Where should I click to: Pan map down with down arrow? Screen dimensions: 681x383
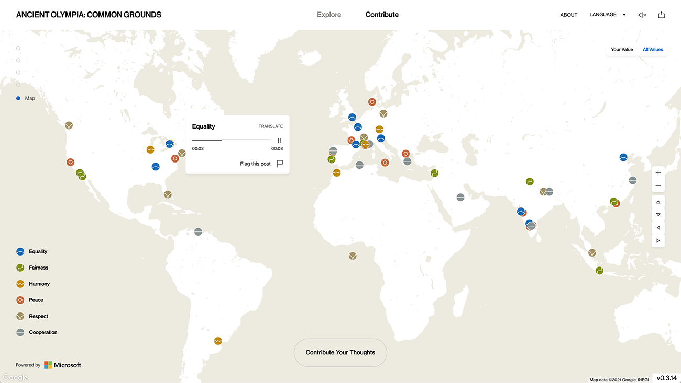658,215
